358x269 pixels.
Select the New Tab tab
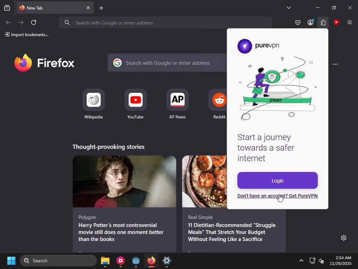pos(55,8)
